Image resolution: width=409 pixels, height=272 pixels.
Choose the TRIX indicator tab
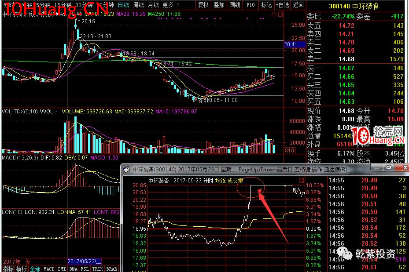tap(97, 269)
